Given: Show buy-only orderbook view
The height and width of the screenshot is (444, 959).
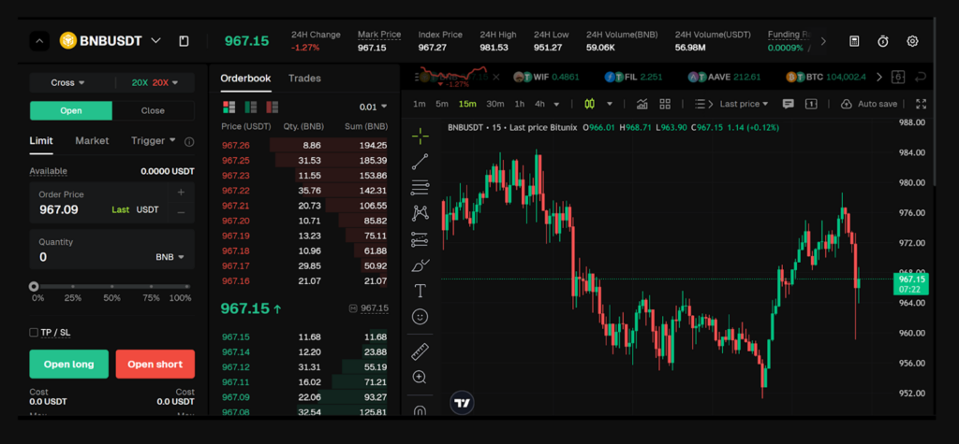Looking at the screenshot, I should (x=251, y=107).
